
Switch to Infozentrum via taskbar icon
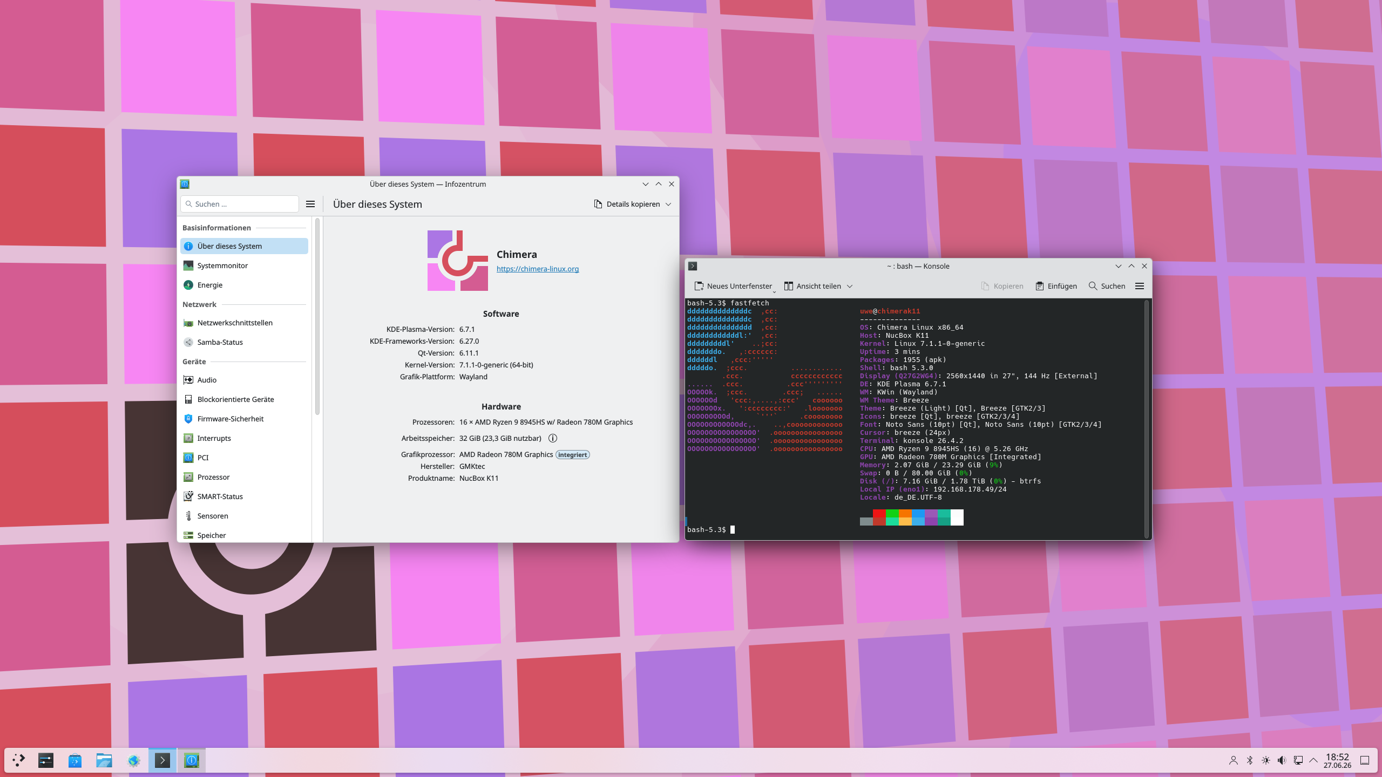[192, 760]
